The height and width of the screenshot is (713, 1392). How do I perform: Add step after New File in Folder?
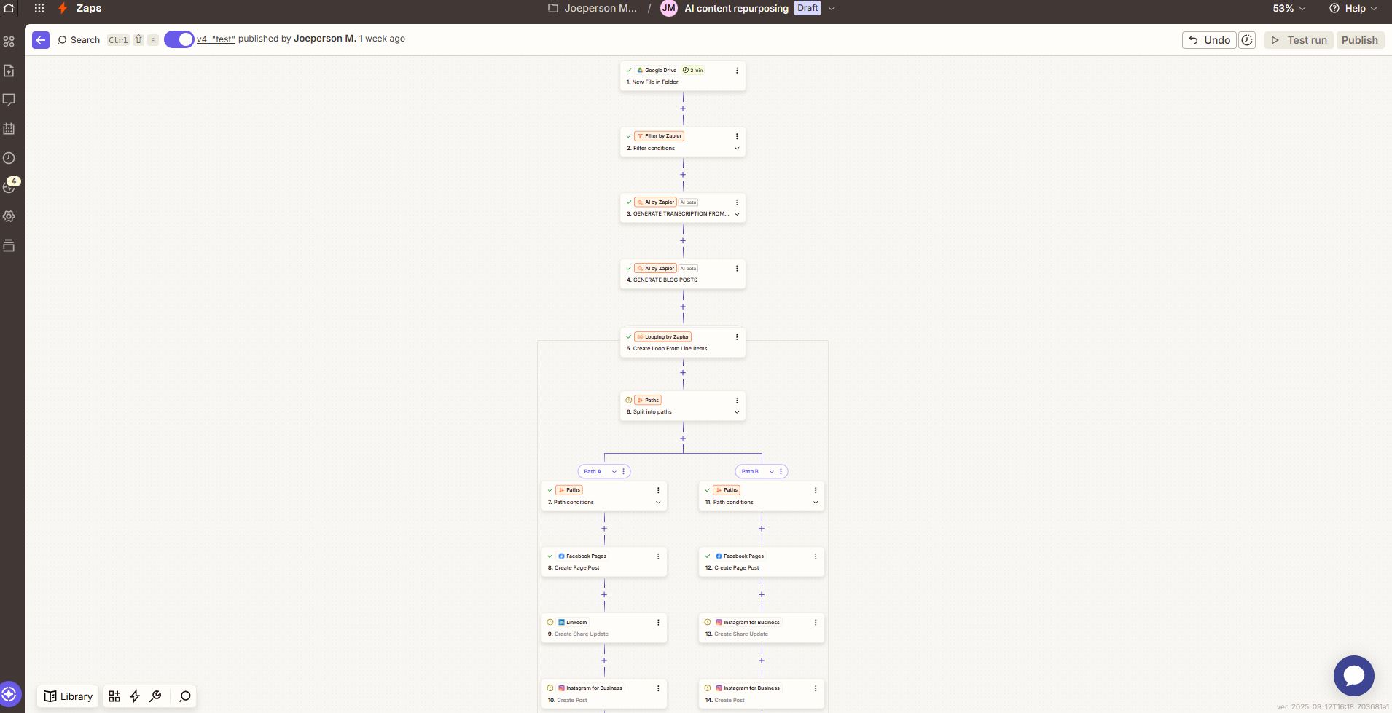coord(683,109)
